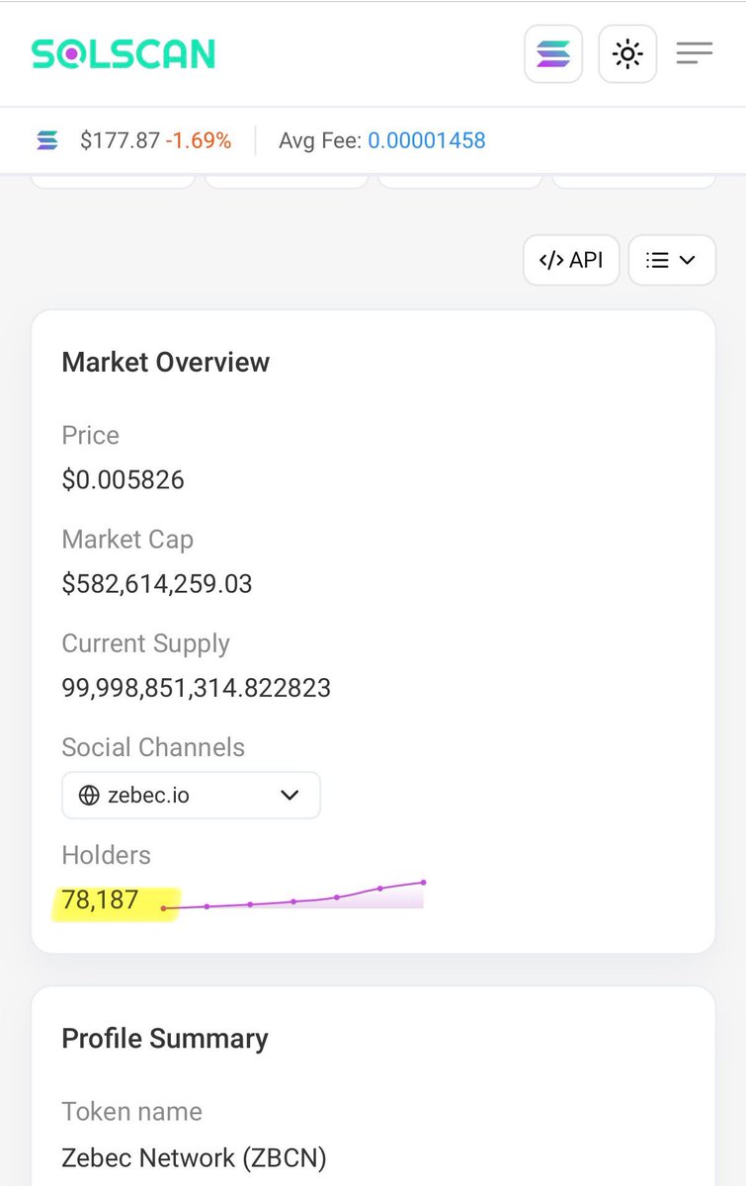Click the holders trend sparkline chart

click(x=293, y=895)
